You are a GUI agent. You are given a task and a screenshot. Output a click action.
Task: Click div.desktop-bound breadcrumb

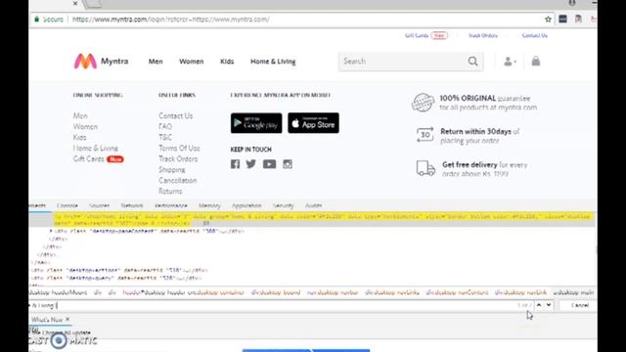276,292
